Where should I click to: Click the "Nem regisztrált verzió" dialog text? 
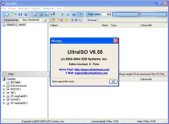[x=63, y=82]
